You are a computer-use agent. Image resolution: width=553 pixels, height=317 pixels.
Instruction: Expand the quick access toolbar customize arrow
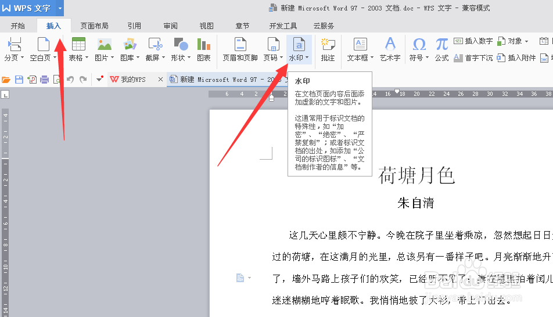click(x=99, y=79)
